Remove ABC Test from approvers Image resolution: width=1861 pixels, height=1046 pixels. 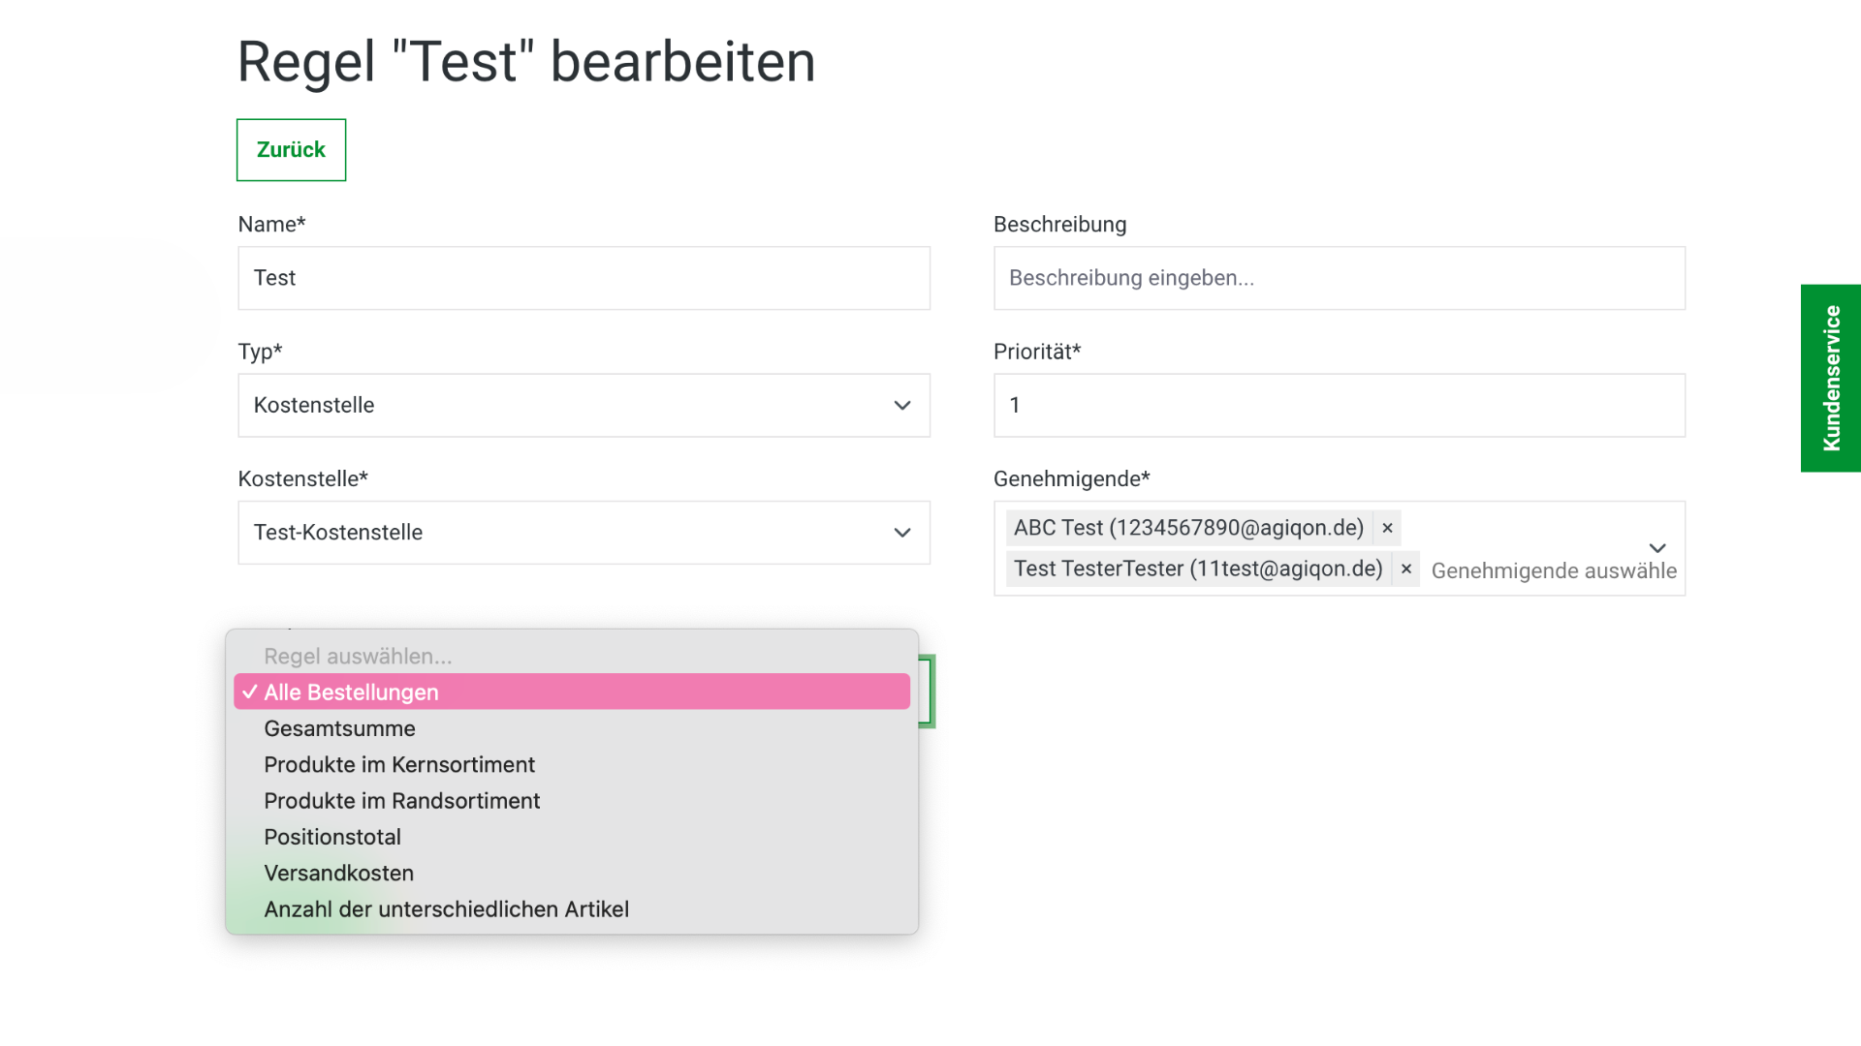[1387, 528]
